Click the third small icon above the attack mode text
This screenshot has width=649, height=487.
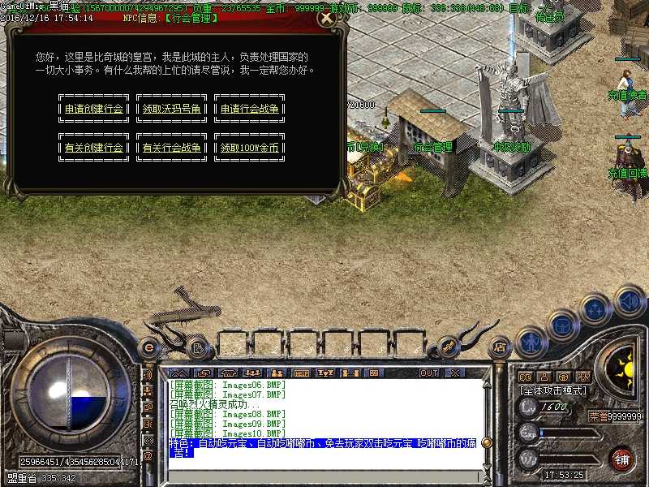[x=563, y=377]
